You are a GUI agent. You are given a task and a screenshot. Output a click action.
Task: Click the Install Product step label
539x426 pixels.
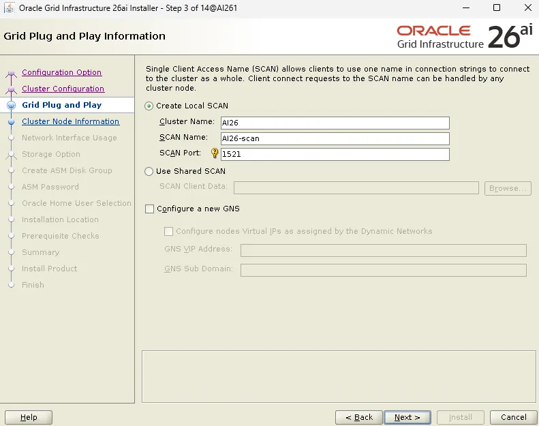50,269
